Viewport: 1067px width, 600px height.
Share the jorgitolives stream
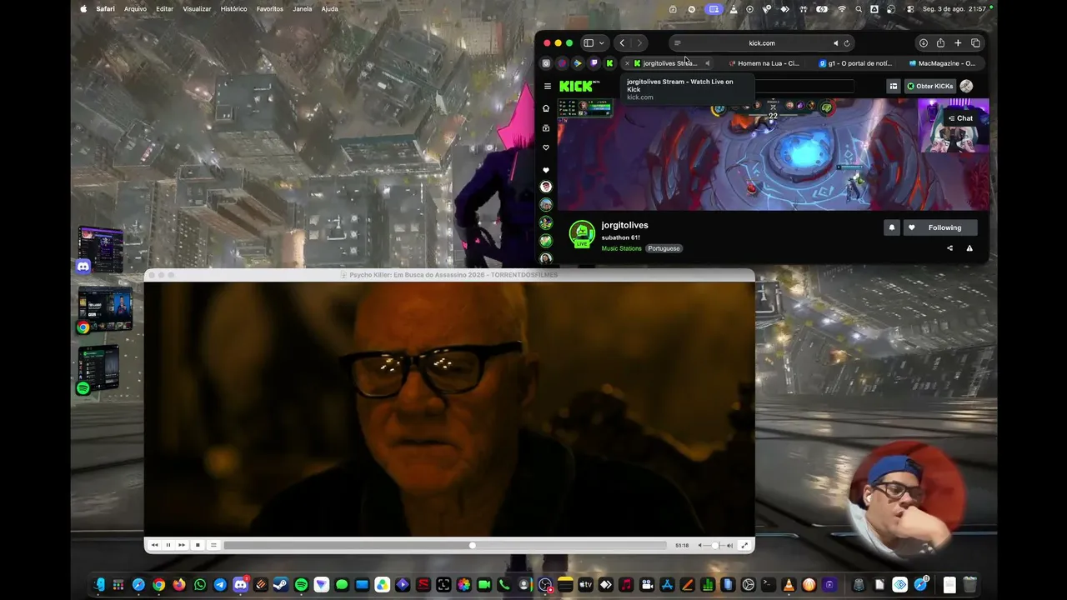click(949, 248)
